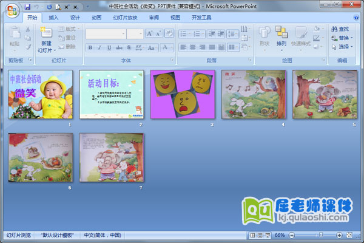This screenshot has width=364, height=243.
Task: Switch to normal view in status bar
Action: [x=252, y=235]
